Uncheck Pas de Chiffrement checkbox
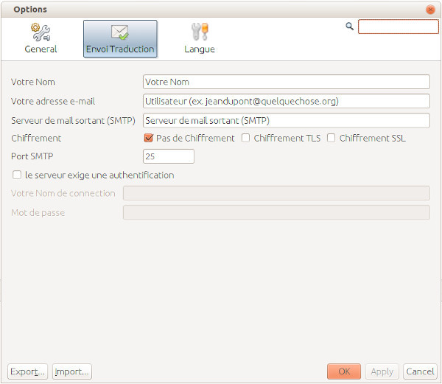Screen dimensions: 442x384 (149, 138)
